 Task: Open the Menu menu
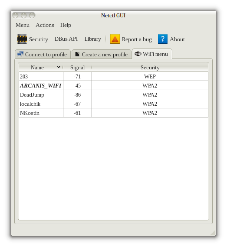pyautogui.click(x=23, y=25)
